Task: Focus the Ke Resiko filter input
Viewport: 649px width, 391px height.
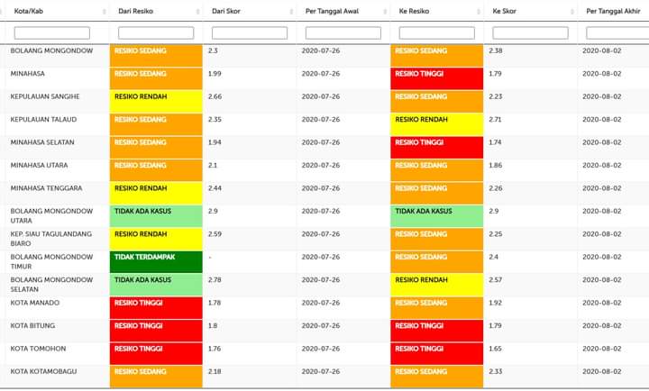Action: pyautogui.click(x=436, y=33)
